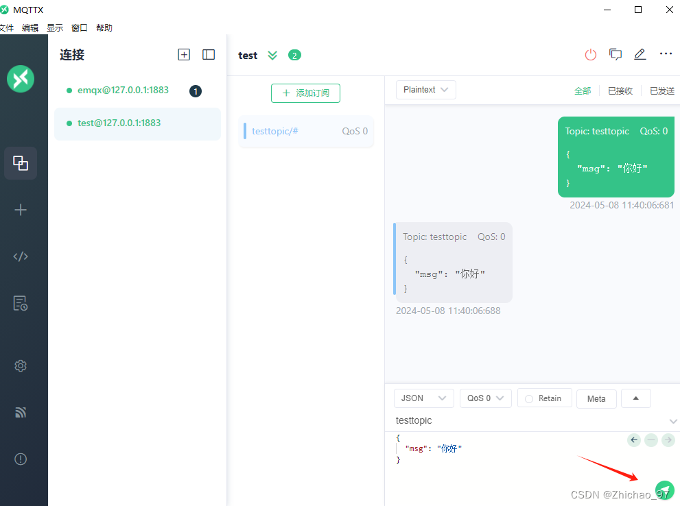Image resolution: width=680 pixels, height=506 pixels.
Task: Click the testtopic topic input field
Action: pyautogui.click(x=531, y=421)
